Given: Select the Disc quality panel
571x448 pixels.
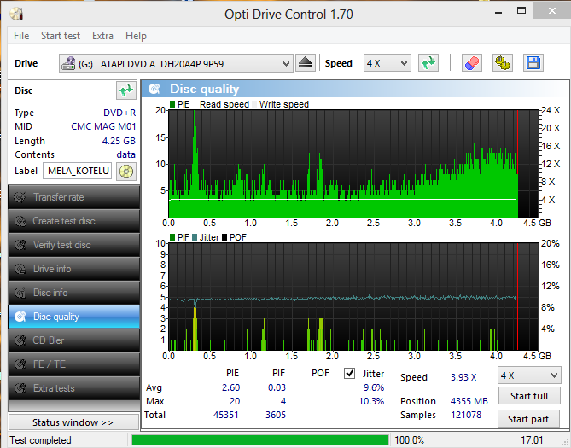Looking at the screenshot, I should click(74, 317).
